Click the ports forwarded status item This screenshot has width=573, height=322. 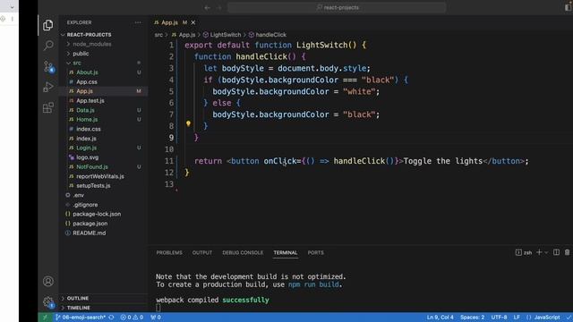[x=156, y=318]
